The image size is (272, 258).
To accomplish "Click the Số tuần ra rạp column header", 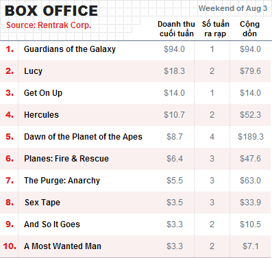I will (x=215, y=29).
